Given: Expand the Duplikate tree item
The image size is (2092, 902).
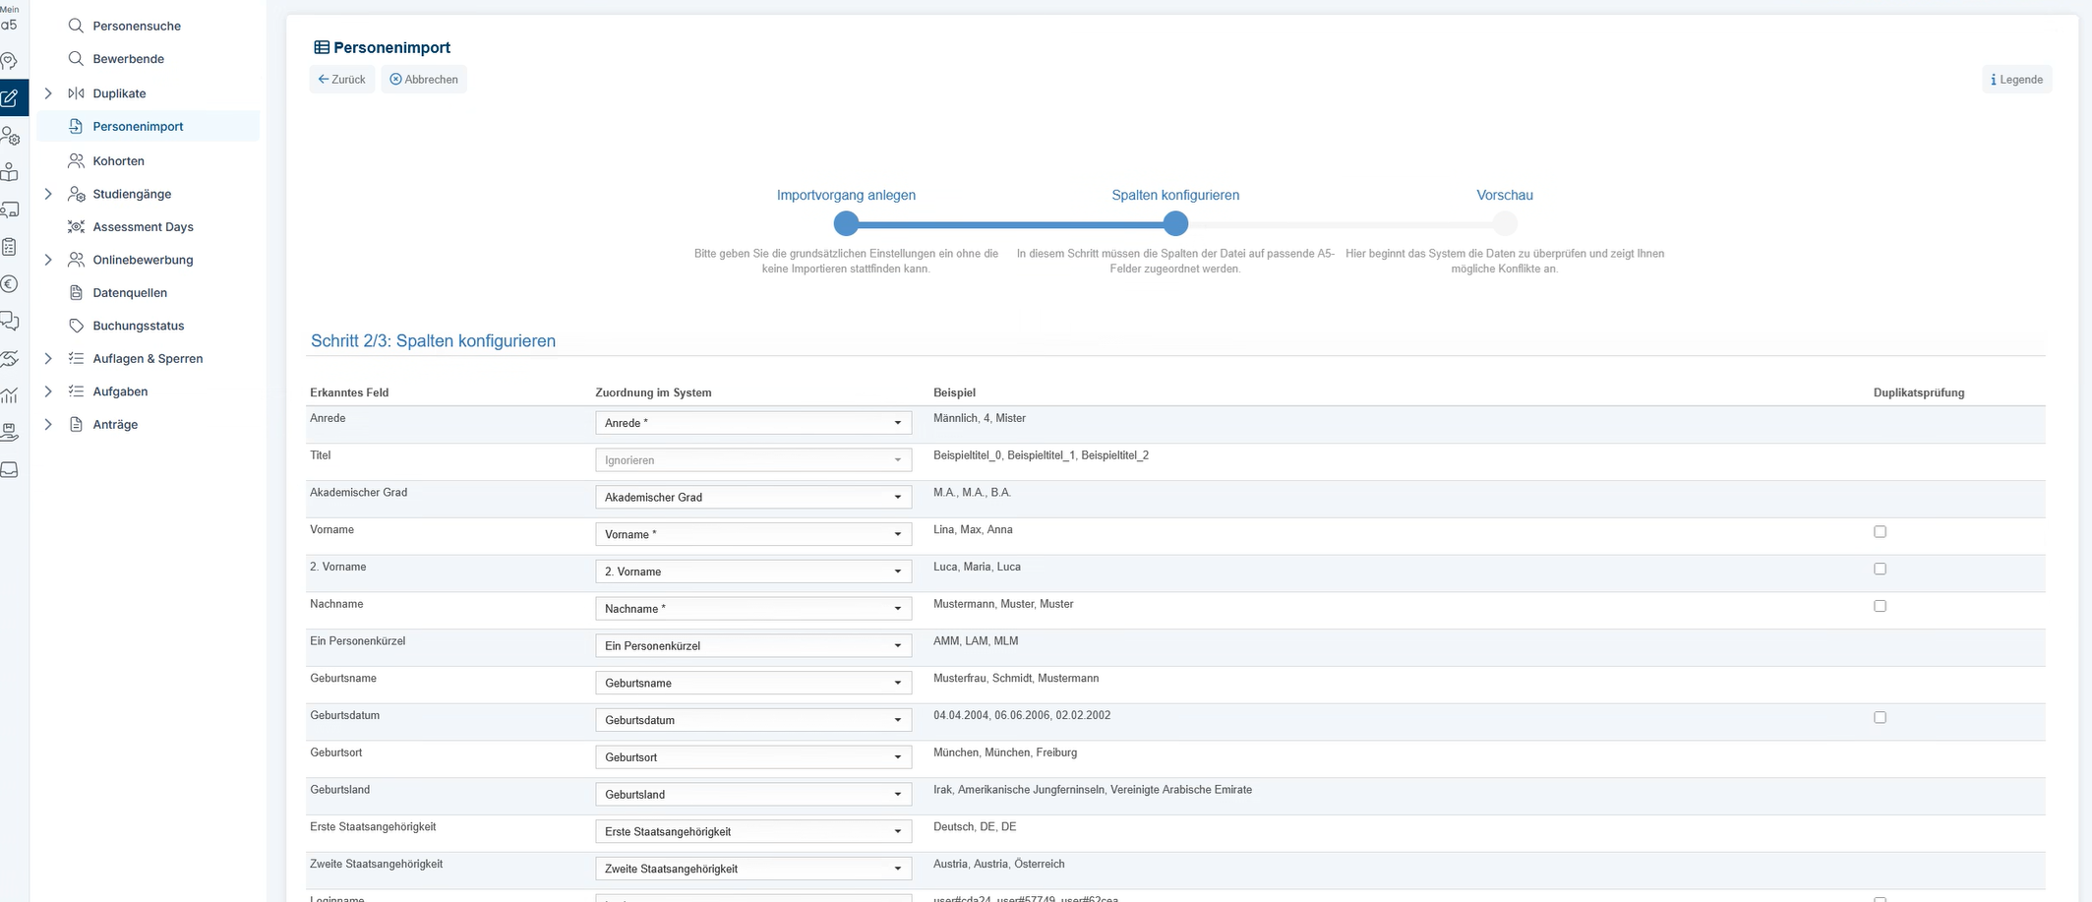Looking at the screenshot, I should pyautogui.click(x=48, y=93).
